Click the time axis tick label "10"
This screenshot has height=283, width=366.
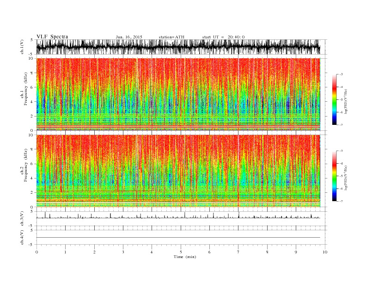[x=325, y=252]
